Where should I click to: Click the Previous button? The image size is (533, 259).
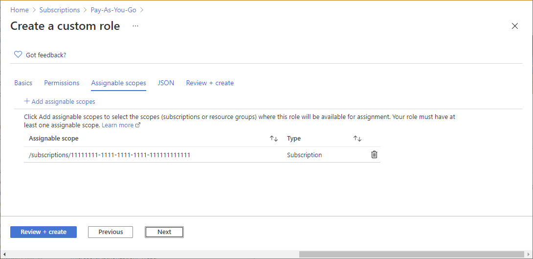[111, 232]
